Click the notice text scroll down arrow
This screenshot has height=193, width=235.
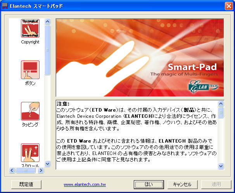pos(221,166)
